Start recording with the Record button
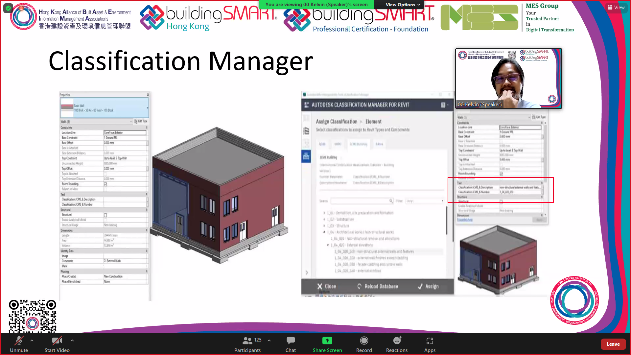Viewport: 631px width, 355px height. 364,344
